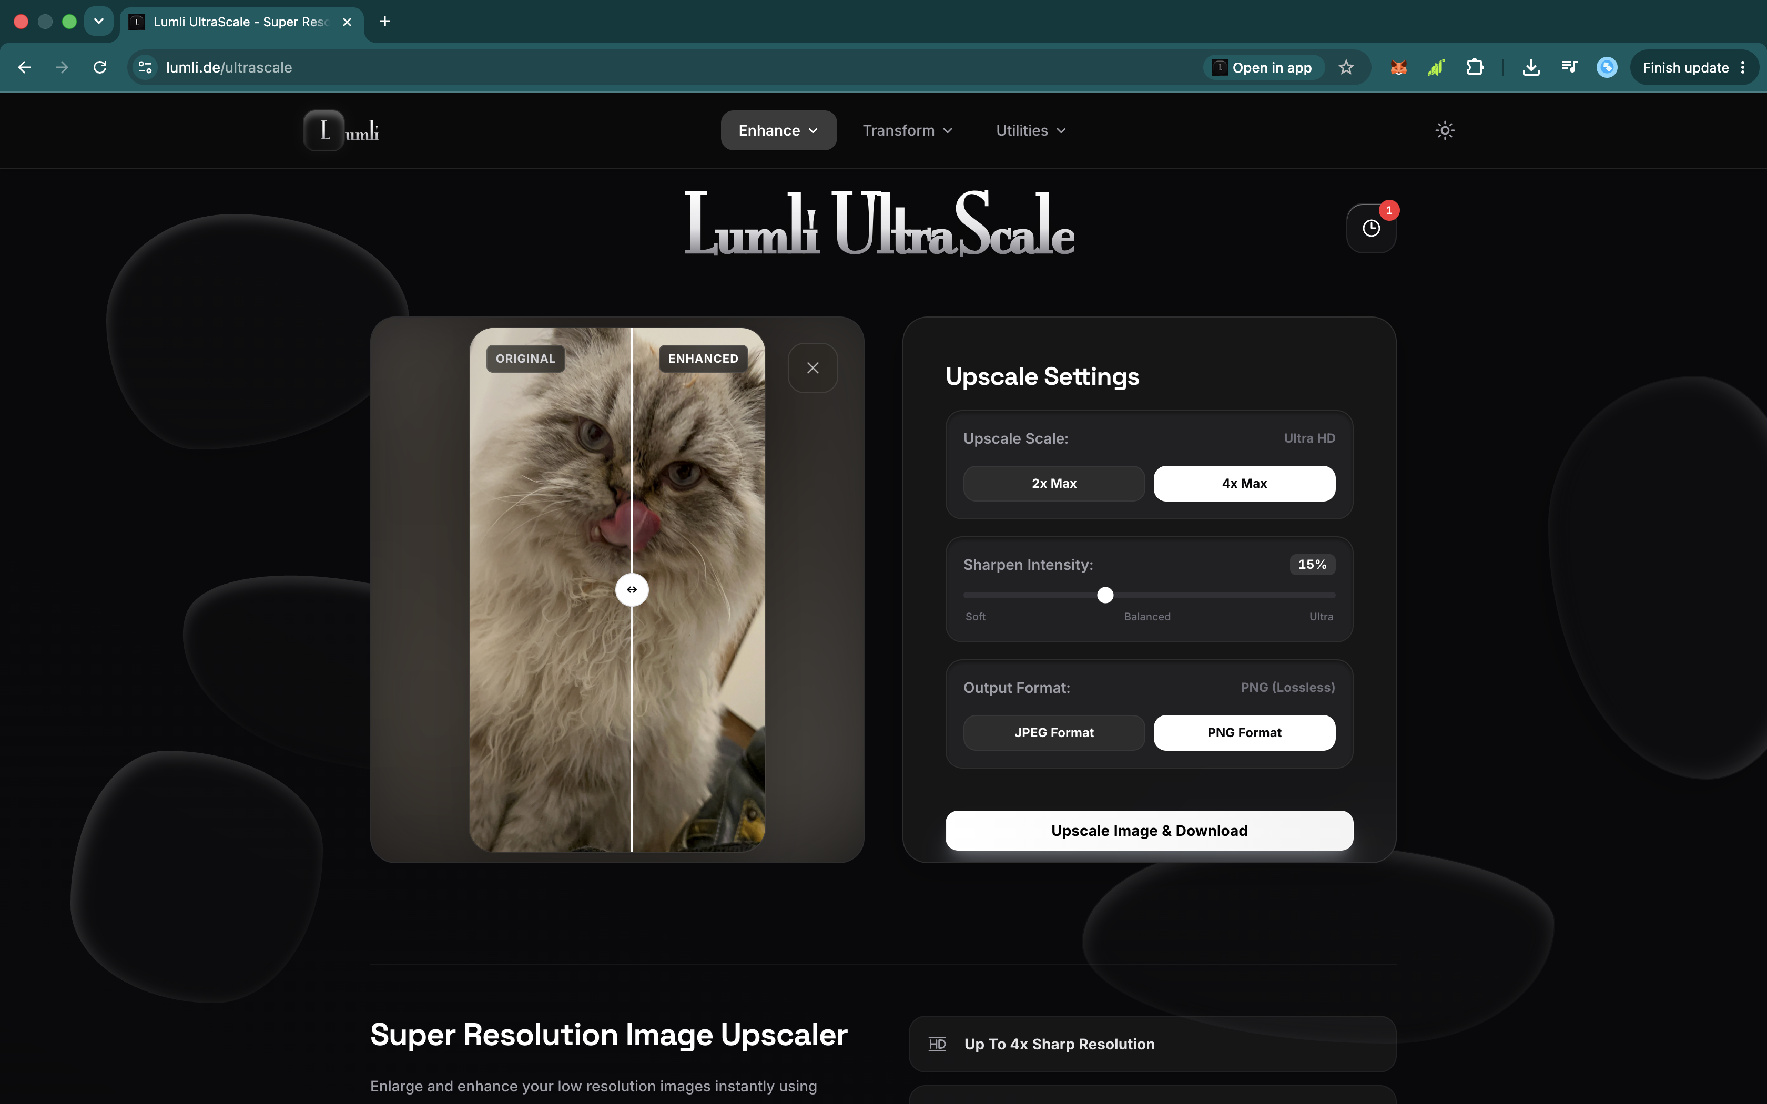Open a new browser tab
Image resolution: width=1767 pixels, height=1104 pixels.
[x=385, y=21]
